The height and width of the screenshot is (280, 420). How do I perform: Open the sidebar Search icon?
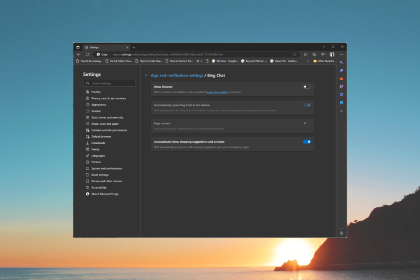click(x=341, y=62)
